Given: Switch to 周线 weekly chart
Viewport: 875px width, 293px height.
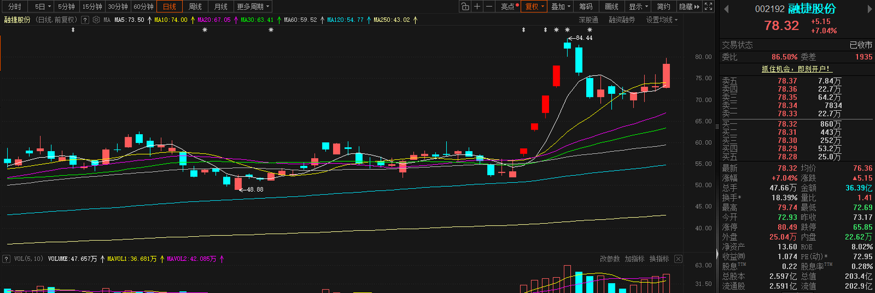Looking at the screenshot, I should (195, 7).
